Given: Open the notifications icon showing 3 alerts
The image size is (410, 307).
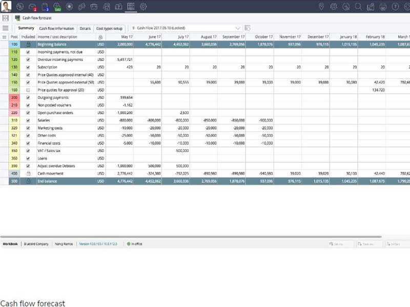Looking at the screenshot, I should [45, 6].
